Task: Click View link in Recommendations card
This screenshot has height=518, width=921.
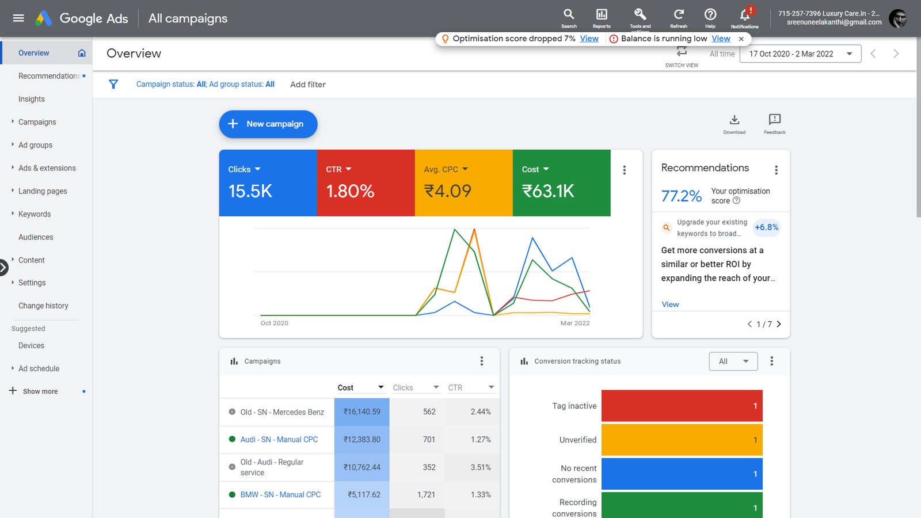Action: (670, 304)
